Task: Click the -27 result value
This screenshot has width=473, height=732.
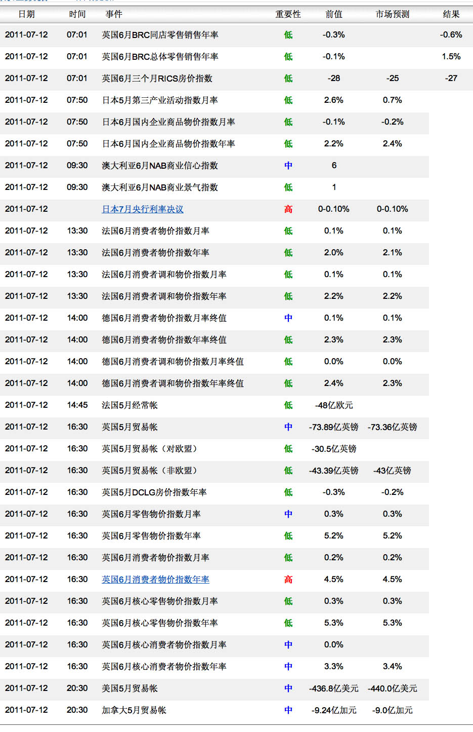Action: coord(451,79)
